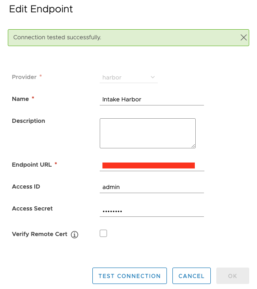Image resolution: width=257 pixels, height=289 pixels.
Task: Click the Test Connection button
Action: pos(129,276)
